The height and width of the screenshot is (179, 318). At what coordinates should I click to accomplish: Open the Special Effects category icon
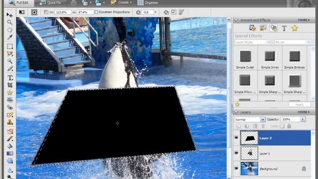pyautogui.click(x=274, y=28)
